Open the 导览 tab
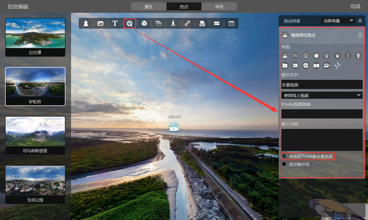This screenshot has width=368, height=220. (219, 7)
